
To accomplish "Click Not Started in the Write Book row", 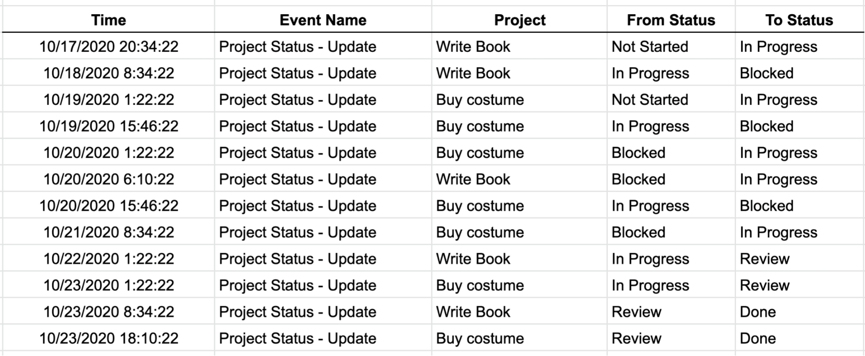I will tap(650, 47).
